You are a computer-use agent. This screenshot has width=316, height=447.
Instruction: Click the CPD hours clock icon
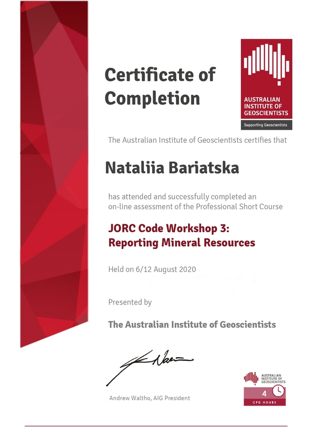pos(278,391)
